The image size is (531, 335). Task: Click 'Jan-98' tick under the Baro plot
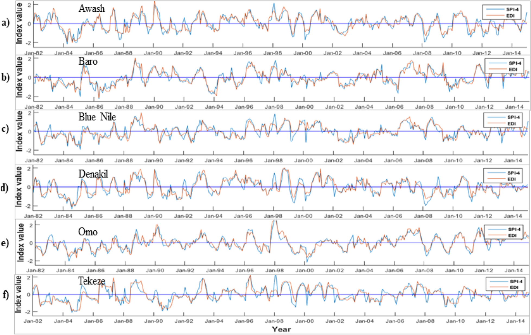(x=274, y=107)
